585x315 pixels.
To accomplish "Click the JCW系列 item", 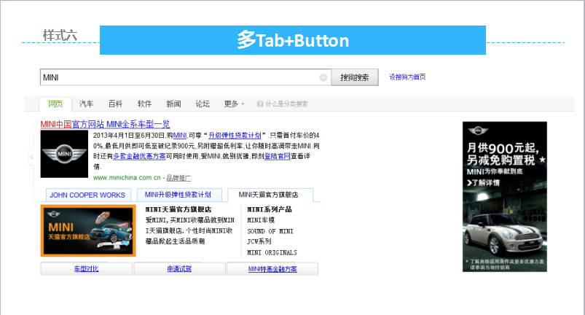I will [x=259, y=241].
